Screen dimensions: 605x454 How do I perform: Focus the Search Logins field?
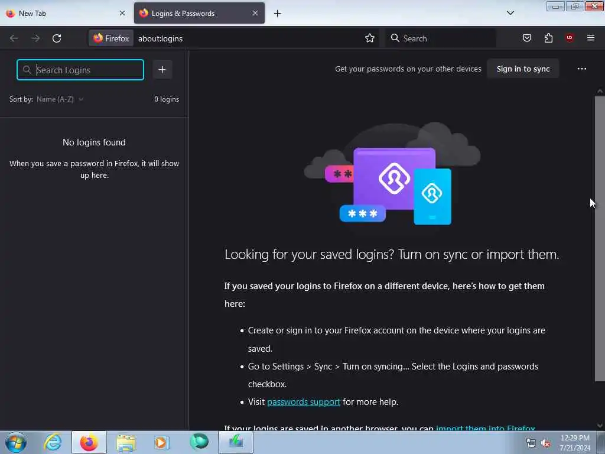pyautogui.click(x=80, y=70)
